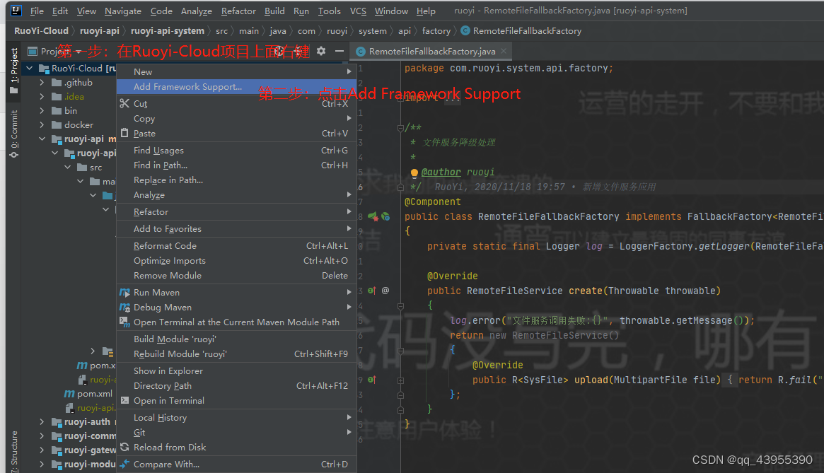The width and height of the screenshot is (824, 473).
Task: Open the New submenu in context menu
Action: [x=236, y=71]
